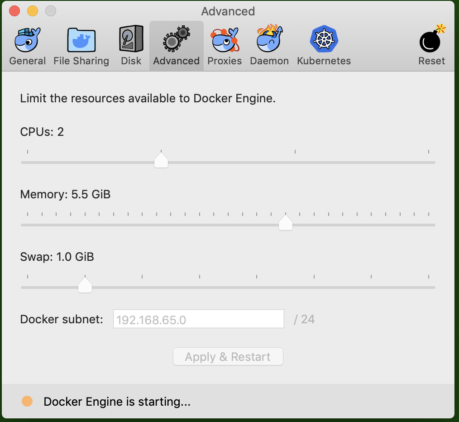Click the 'Docker subnet:' label
This screenshot has height=422, width=459.
coord(62,319)
